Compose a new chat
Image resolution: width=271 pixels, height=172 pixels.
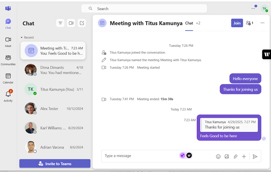coord(82,23)
